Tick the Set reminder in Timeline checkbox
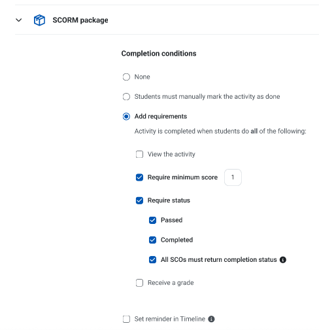This screenshot has height=330, width=319. pyautogui.click(x=126, y=319)
